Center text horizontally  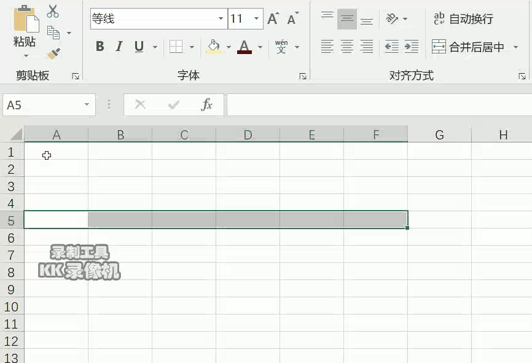[x=347, y=47]
